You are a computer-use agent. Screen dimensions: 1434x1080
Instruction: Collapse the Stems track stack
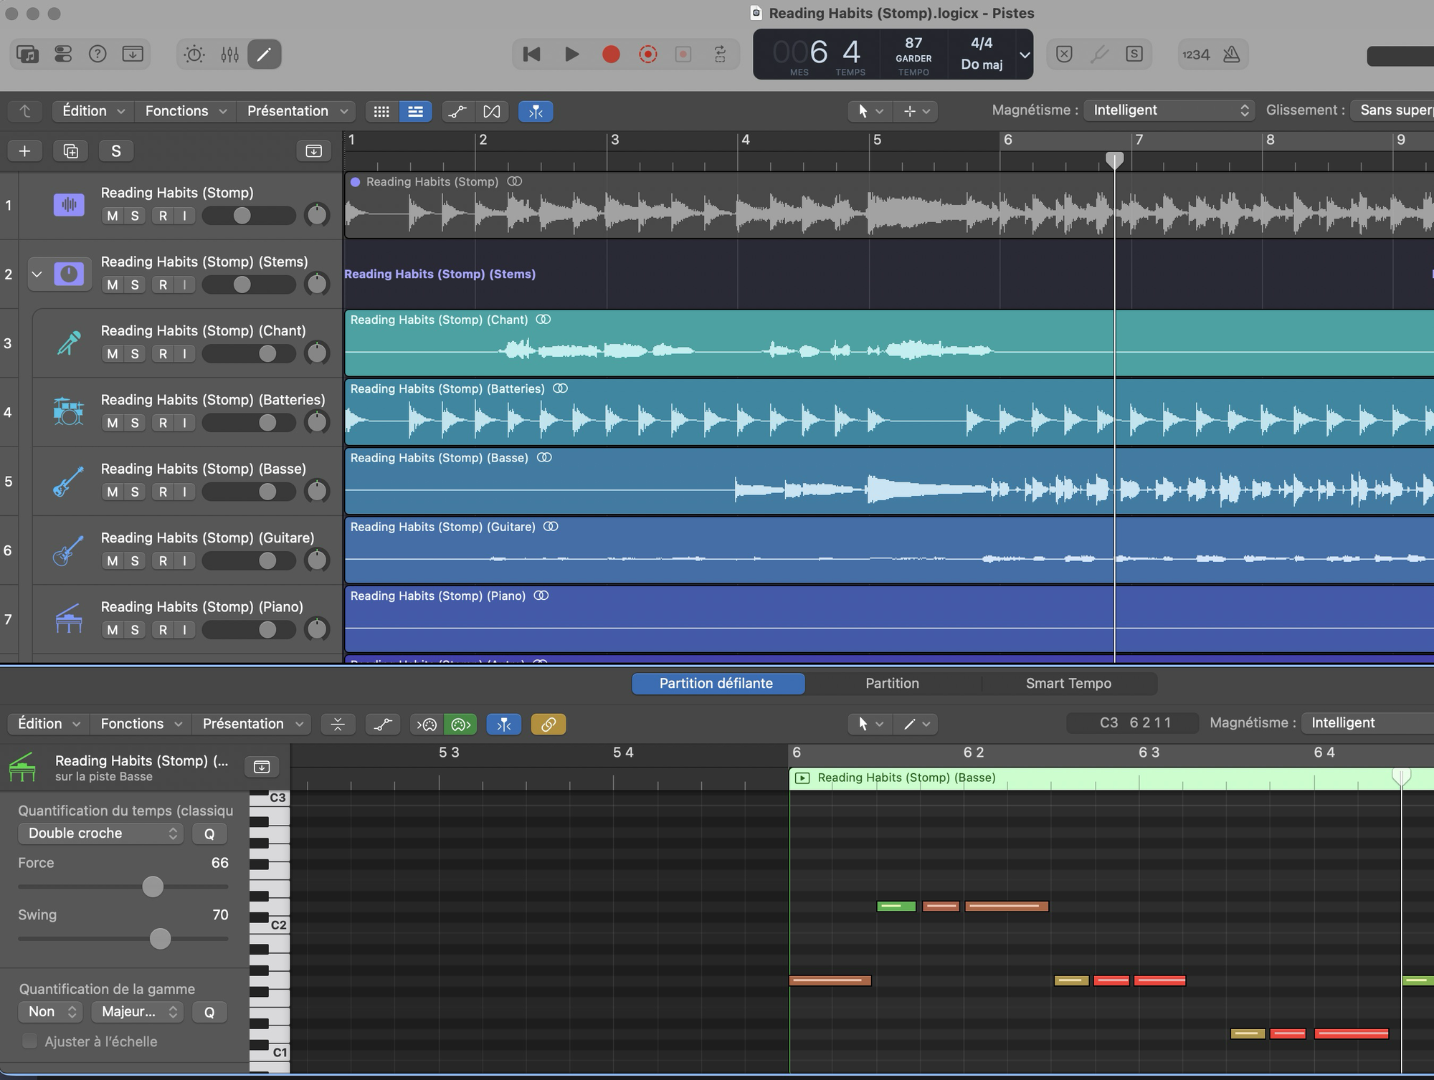click(37, 274)
